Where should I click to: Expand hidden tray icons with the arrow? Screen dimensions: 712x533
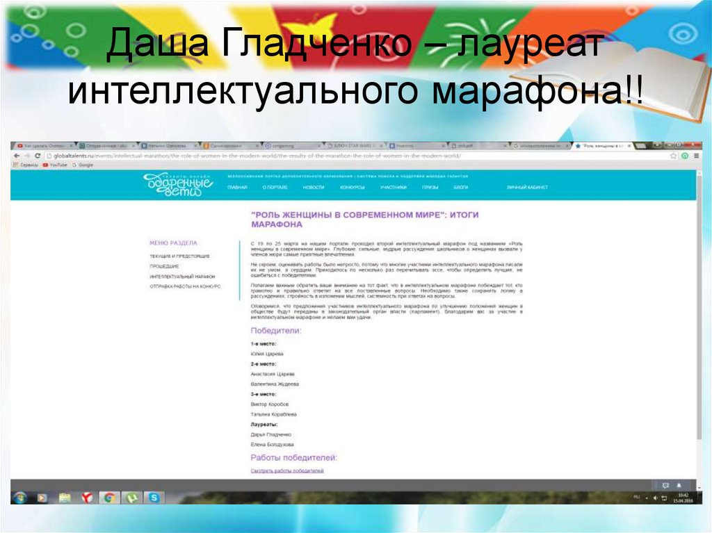[647, 498]
